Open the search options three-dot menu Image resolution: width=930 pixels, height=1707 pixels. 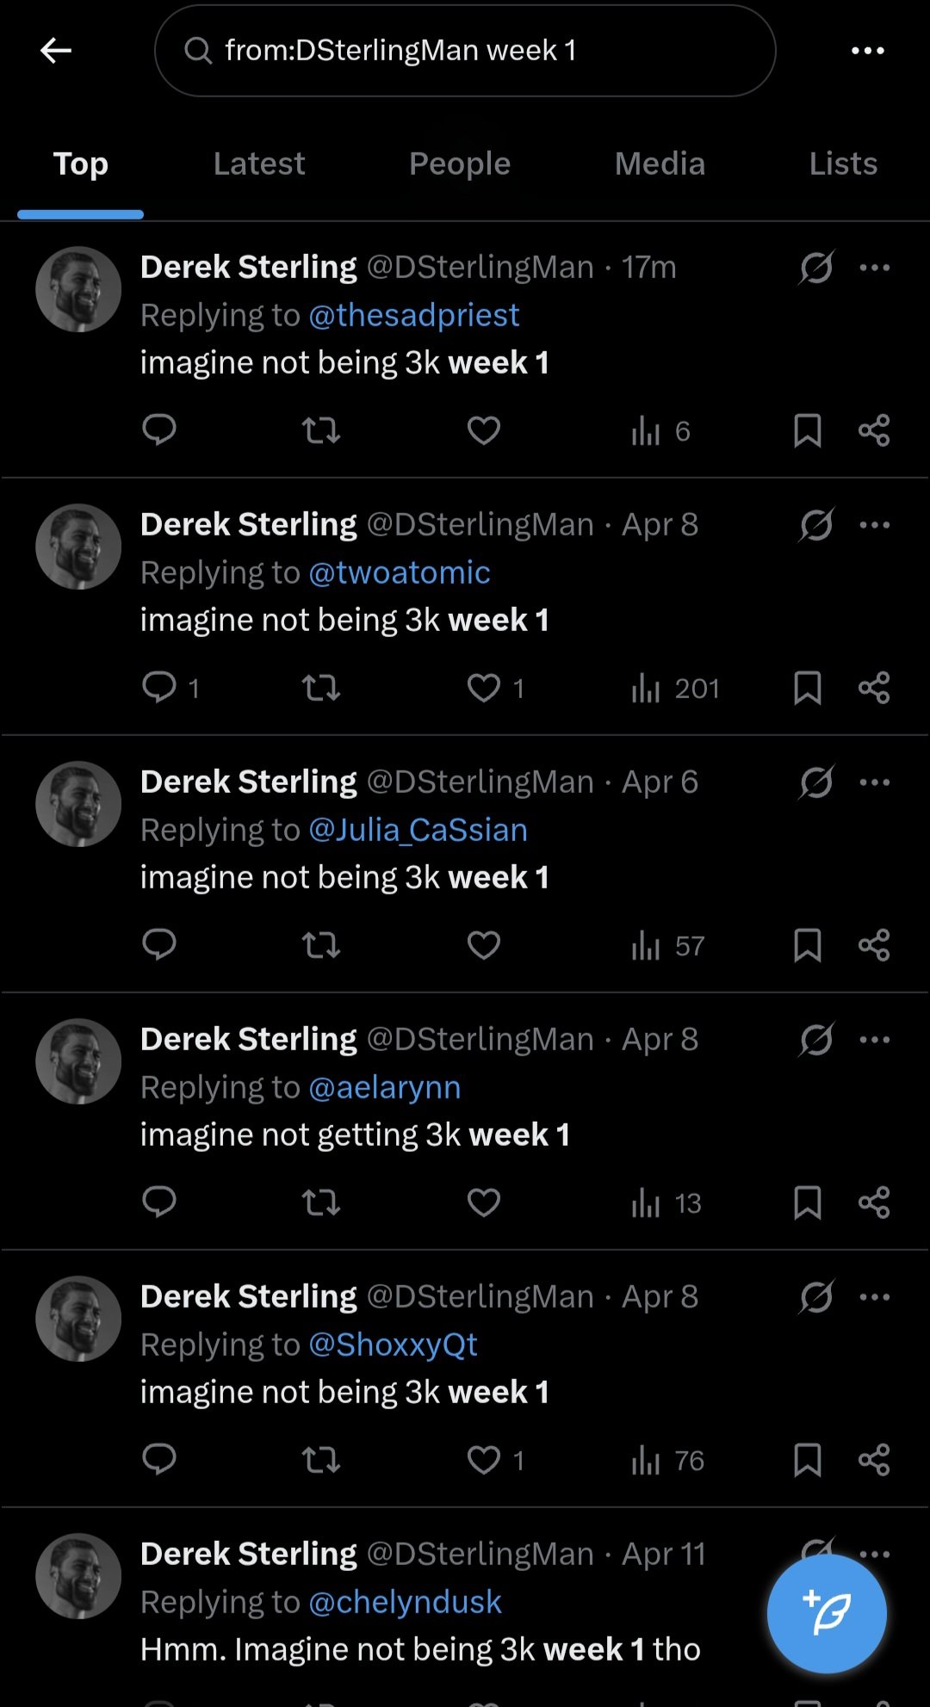coord(867,51)
